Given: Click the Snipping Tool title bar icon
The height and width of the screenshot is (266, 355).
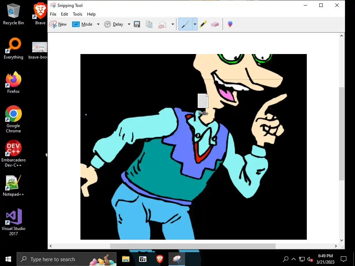Looking at the screenshot, I should [x=53, y=5].
